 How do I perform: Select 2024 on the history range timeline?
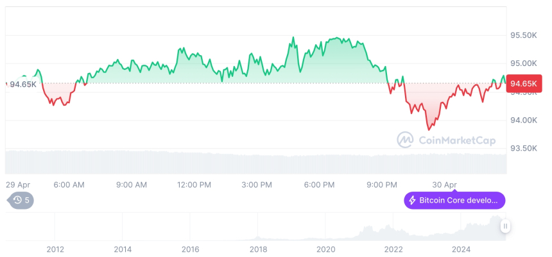pyautogui.click(x=461, y=249)
